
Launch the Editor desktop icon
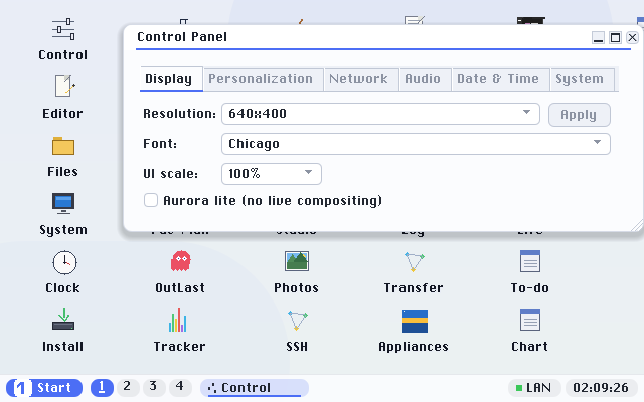tap(63, 98)
